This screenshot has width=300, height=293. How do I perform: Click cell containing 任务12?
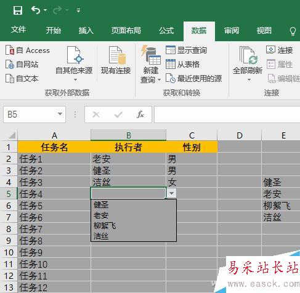54,287
